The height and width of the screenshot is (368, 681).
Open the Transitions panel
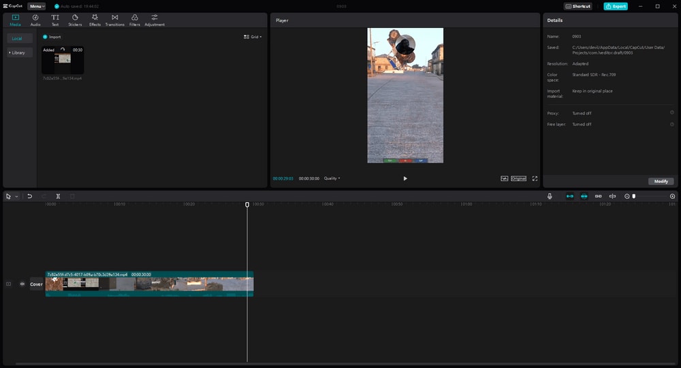click(114, 19)
